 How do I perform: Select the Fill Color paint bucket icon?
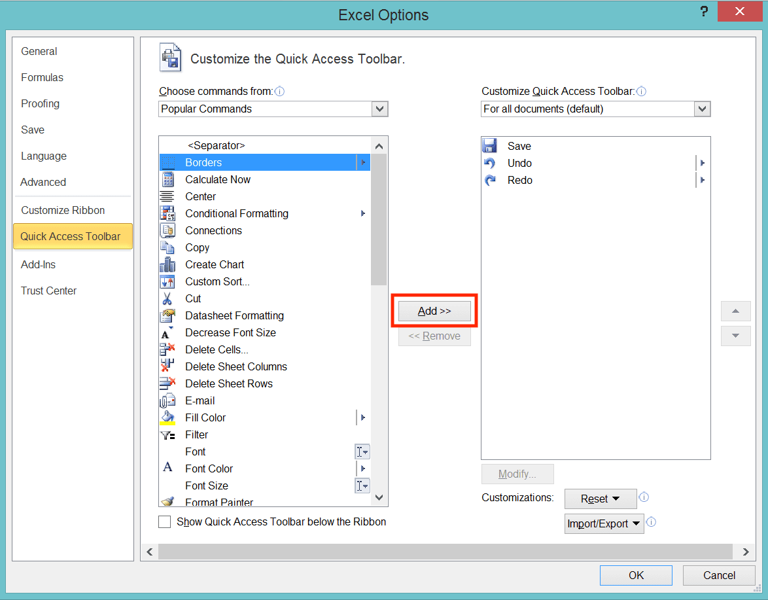pyautogui.click(x=169, y=417)
